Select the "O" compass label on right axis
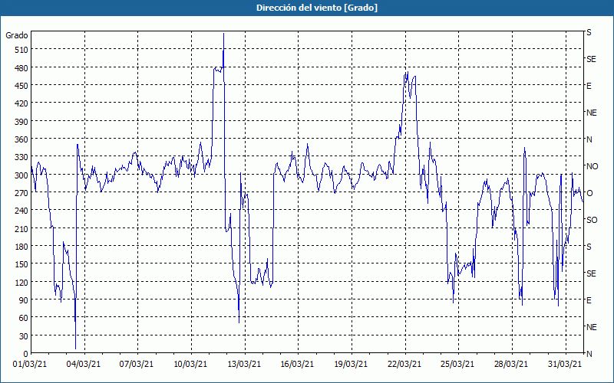This screenshot has width=614, height=383. (x=589, y=193)
